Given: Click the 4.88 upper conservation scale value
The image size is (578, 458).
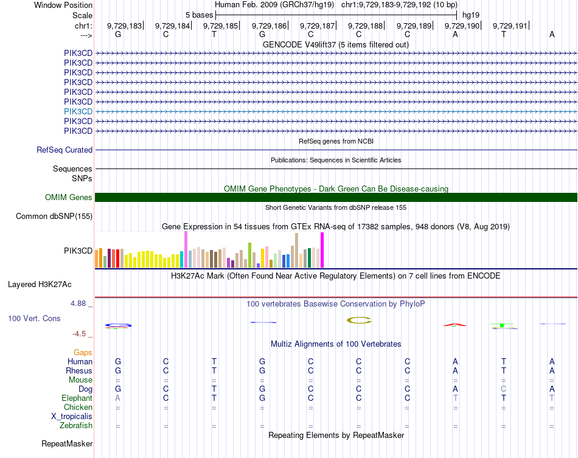Looking at the screenshot, I should pyautogui.click(x=78, y=304).
